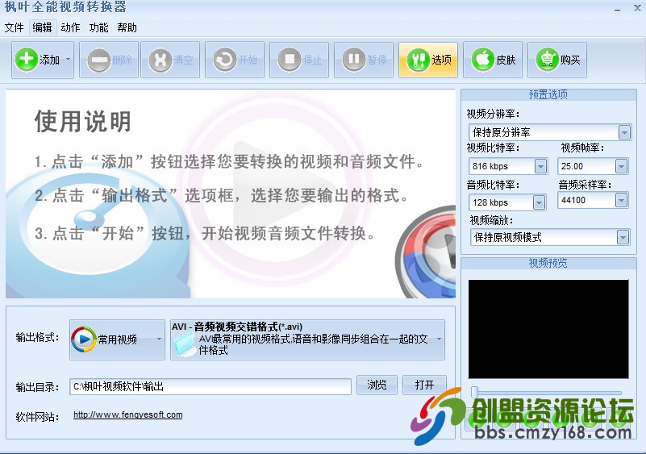Open the audio bitrate dropdown 128 kbps
646x454 pixels.
coord(507,202)
